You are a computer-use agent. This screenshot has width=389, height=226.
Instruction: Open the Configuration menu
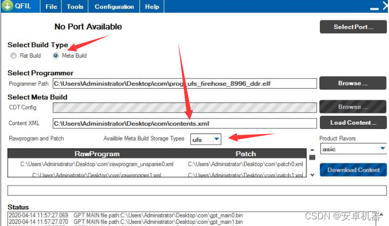(x=114, y=7)
